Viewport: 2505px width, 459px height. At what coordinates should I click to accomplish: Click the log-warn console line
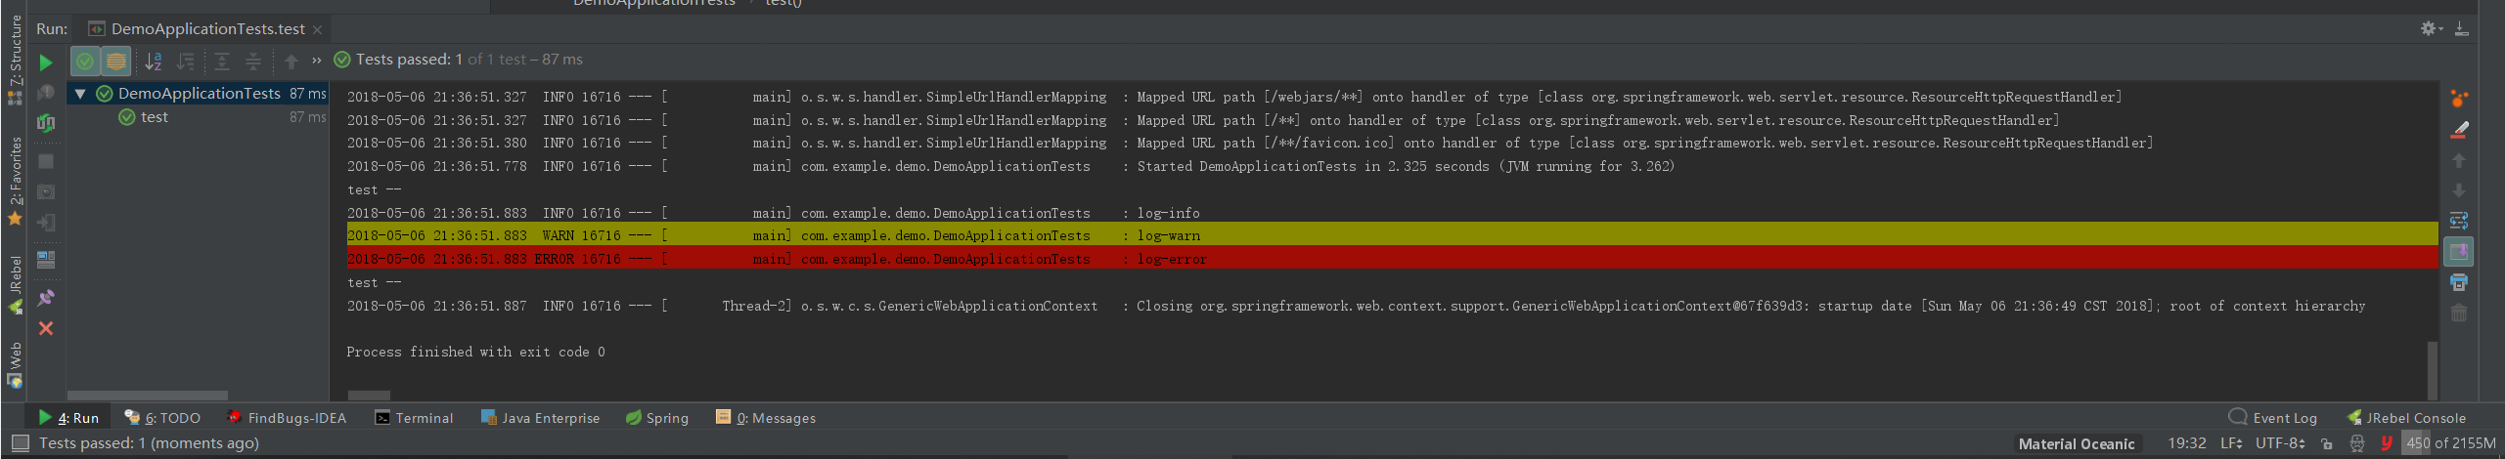[1392, 235]
